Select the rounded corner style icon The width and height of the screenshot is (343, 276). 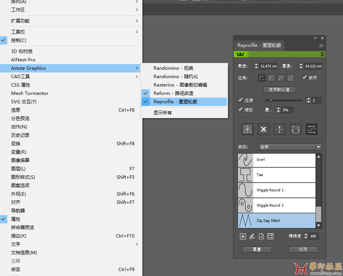pos(272,78)
